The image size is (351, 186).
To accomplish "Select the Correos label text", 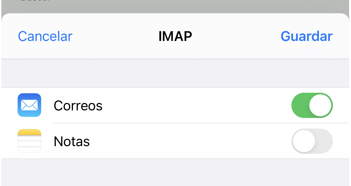I will tap(78, 106).
